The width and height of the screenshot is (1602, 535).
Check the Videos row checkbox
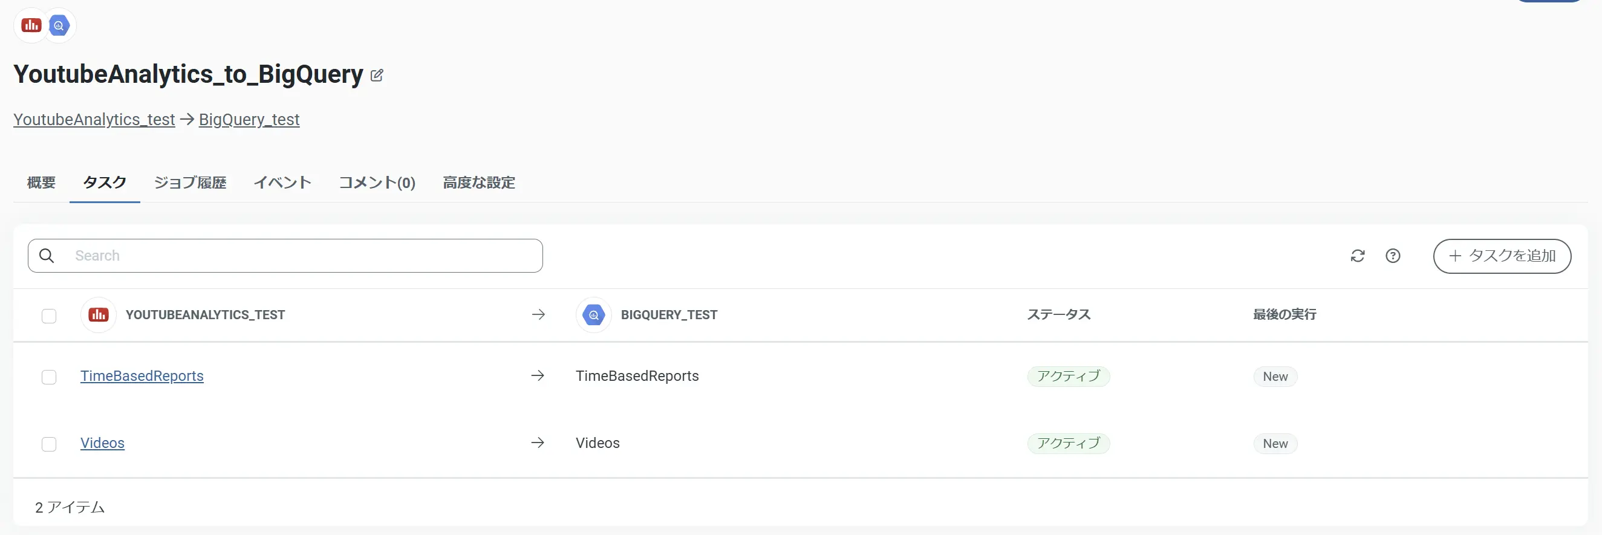(49, 444)
